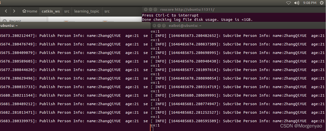Focus the roscore http://ubuntu:11311/ title bar

tap(234, 10)
